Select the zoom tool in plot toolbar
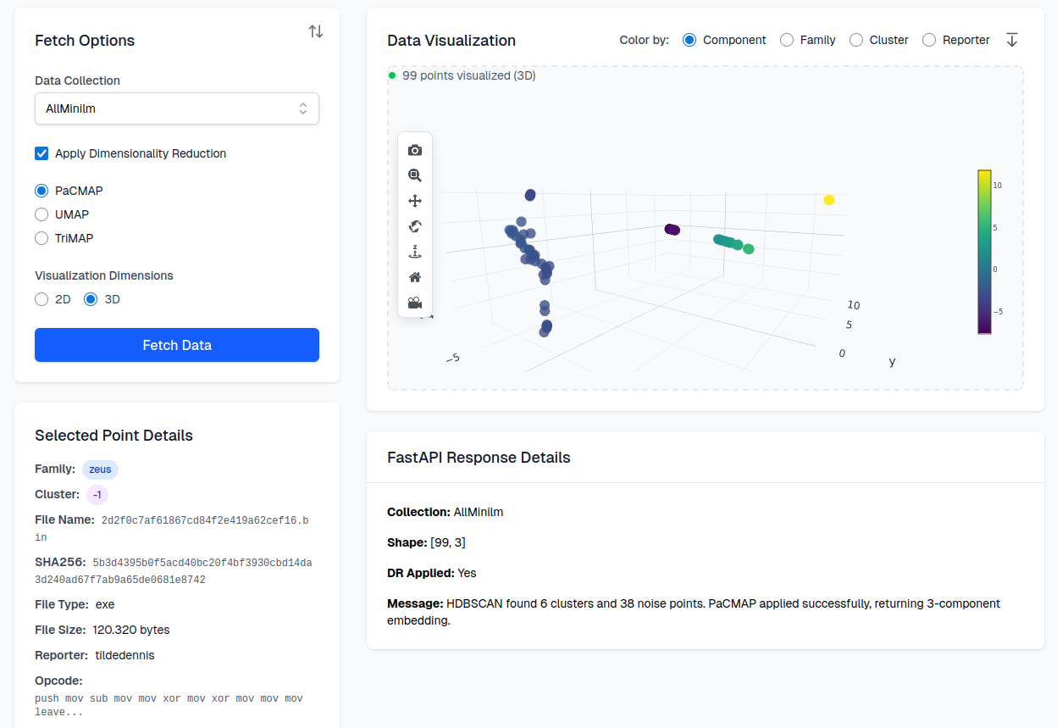 click(x=415, y=175)
